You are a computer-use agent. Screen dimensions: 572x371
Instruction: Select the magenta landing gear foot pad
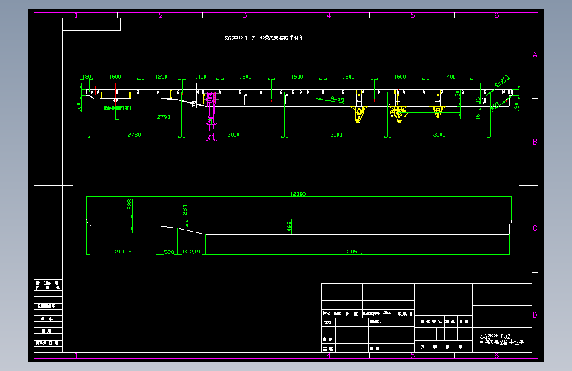[211, 138]
